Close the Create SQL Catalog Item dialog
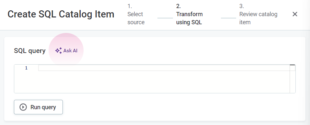 click(x=295, y=14)
